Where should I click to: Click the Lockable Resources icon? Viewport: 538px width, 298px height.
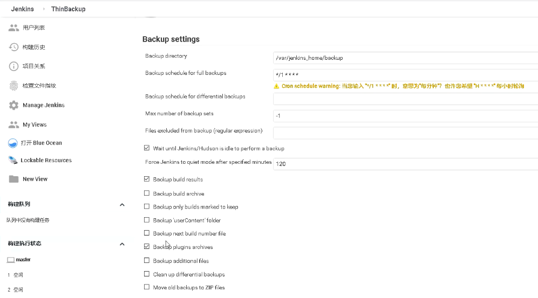point(12,161)
